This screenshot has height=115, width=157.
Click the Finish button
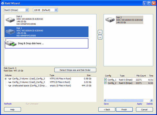pyautogui.click(x=124, y=110)
